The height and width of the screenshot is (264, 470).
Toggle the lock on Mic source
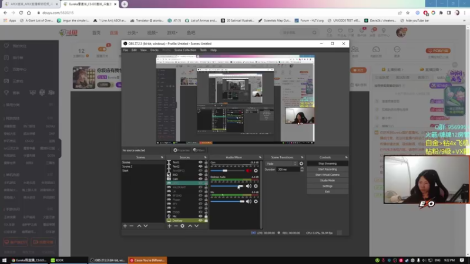(x=206, y=216)
